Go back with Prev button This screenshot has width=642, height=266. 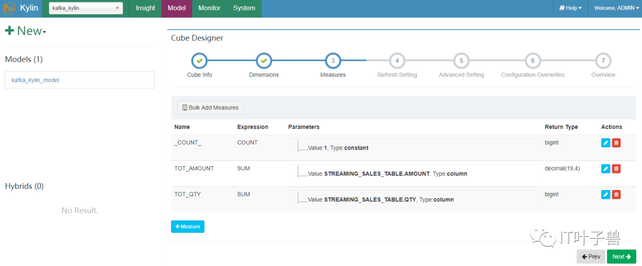[x=591, y=256]
